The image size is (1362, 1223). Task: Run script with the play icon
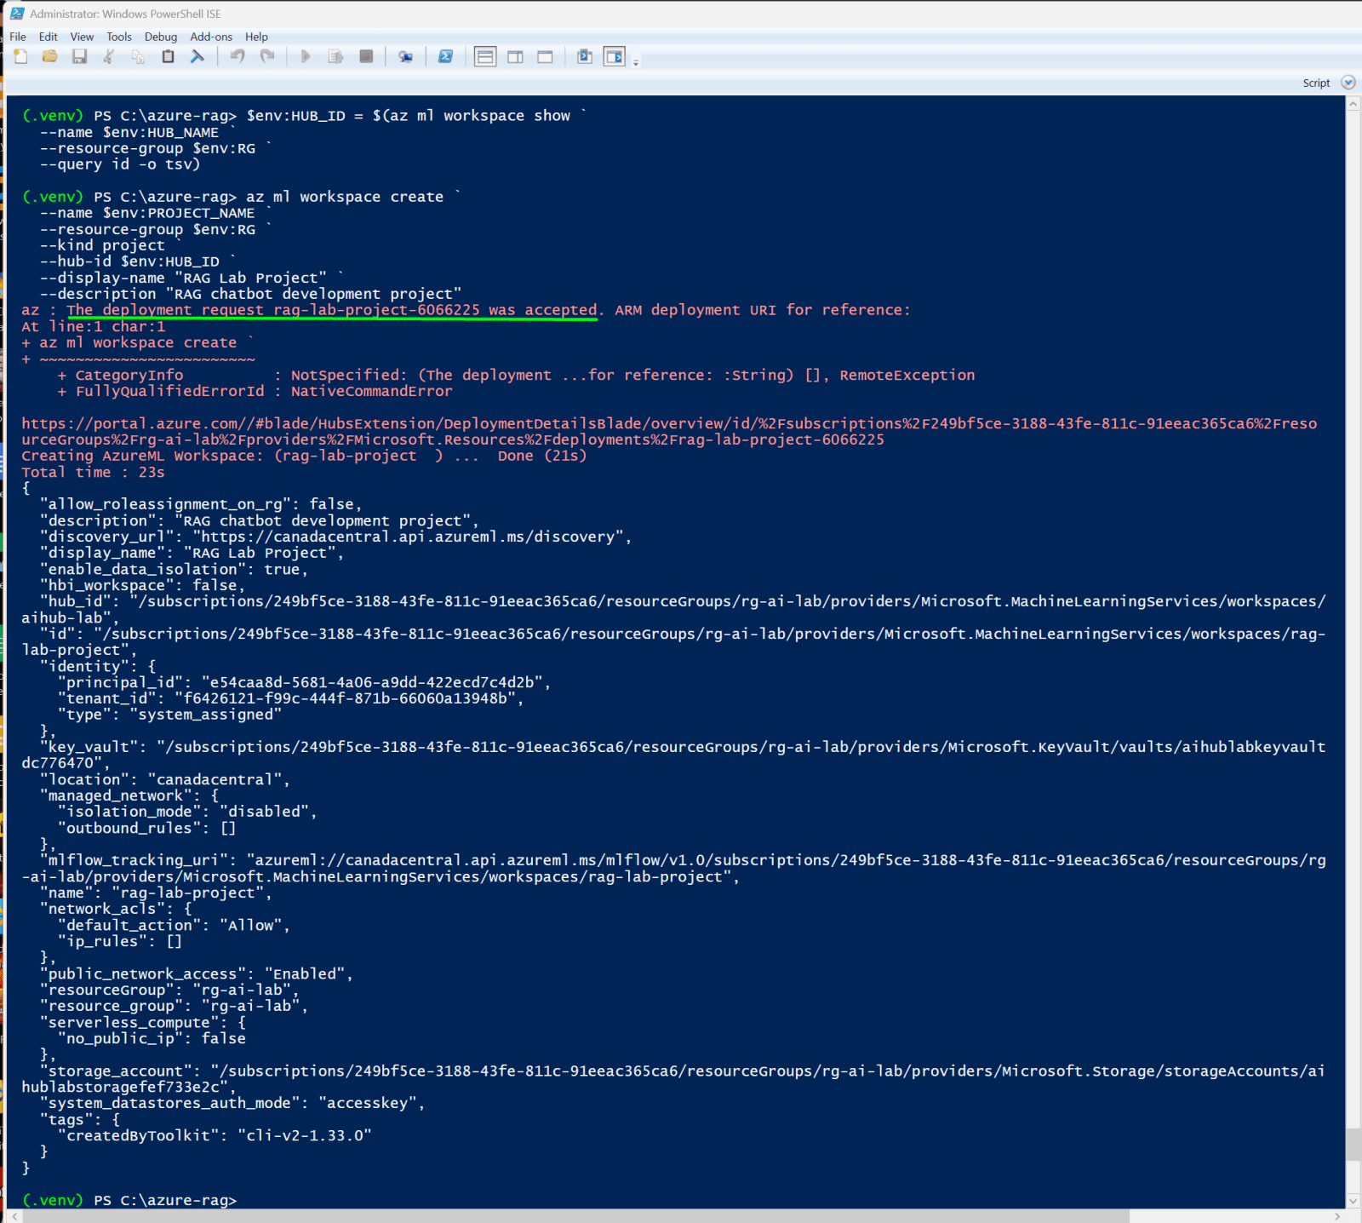click(306, 57)
